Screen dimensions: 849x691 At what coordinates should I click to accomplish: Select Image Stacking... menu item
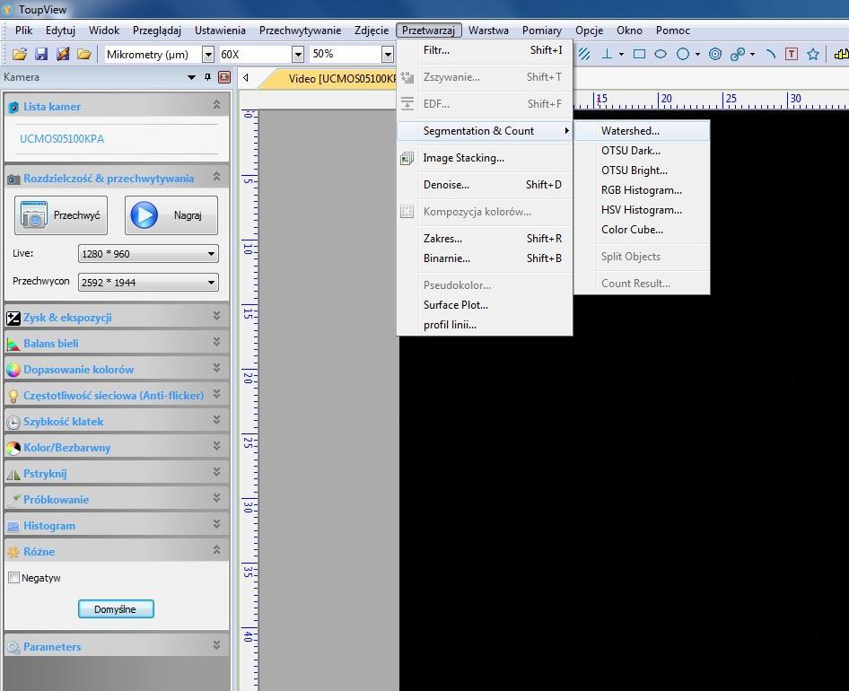(x=485, y=158)
